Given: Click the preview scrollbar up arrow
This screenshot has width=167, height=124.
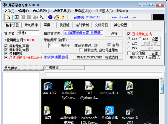Looking at the screenshot, I should (x=162, y=82).
